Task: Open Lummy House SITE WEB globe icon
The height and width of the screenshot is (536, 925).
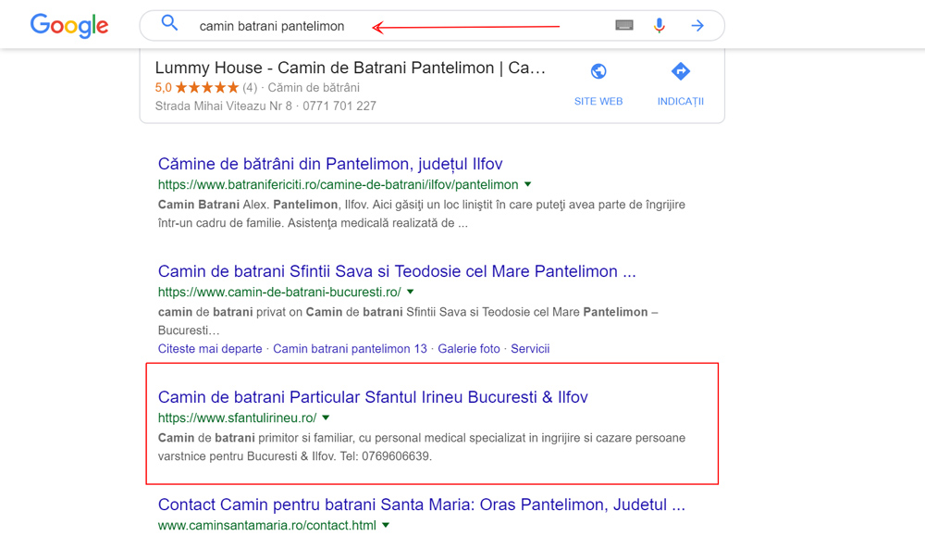Action: point(598,71)
